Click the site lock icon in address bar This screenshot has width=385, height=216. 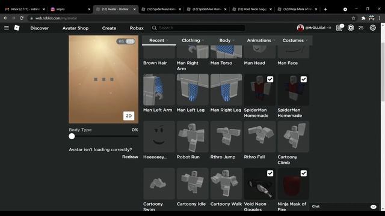pos(31,18)
